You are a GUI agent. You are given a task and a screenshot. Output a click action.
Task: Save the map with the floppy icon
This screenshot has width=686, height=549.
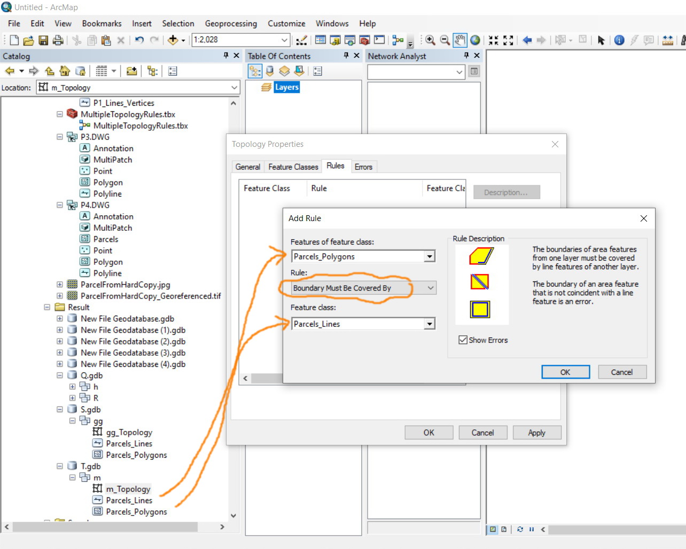[x=43, y=40]
